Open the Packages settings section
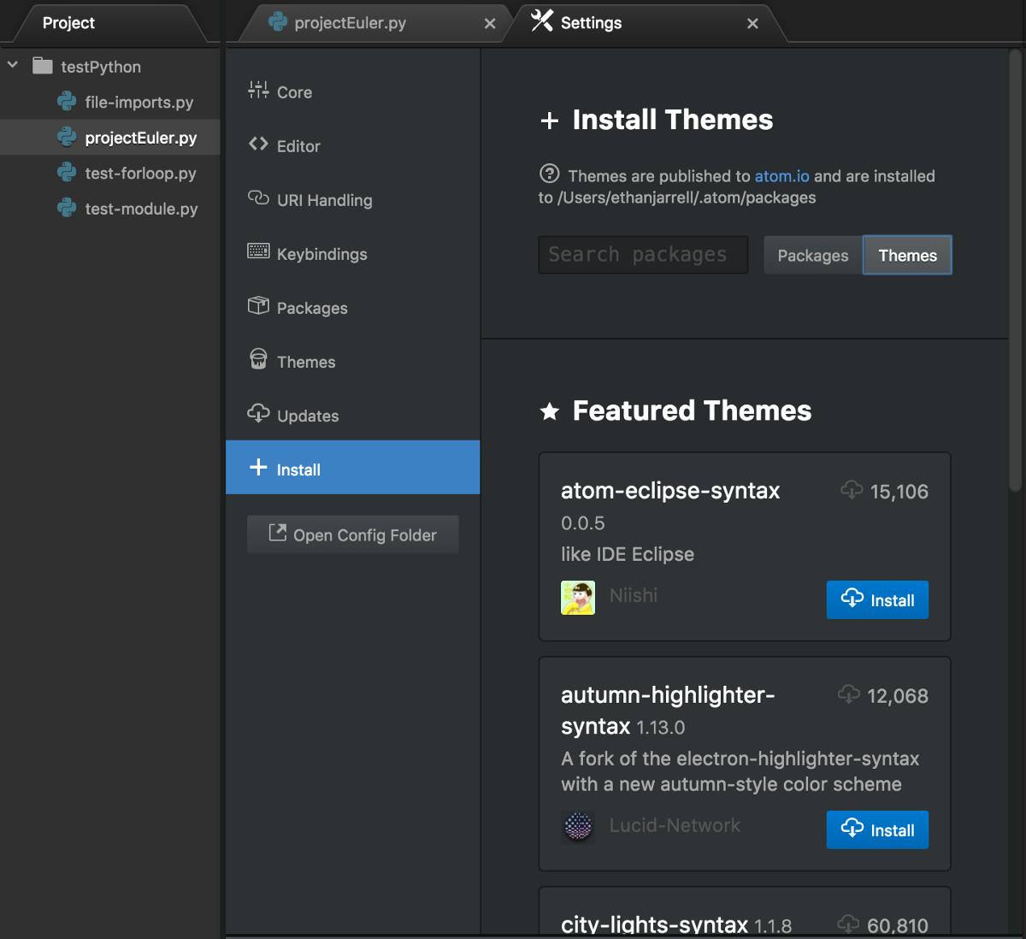This screenshot has width=1026, height=939. pyautogui.click(x=311, y=307)
